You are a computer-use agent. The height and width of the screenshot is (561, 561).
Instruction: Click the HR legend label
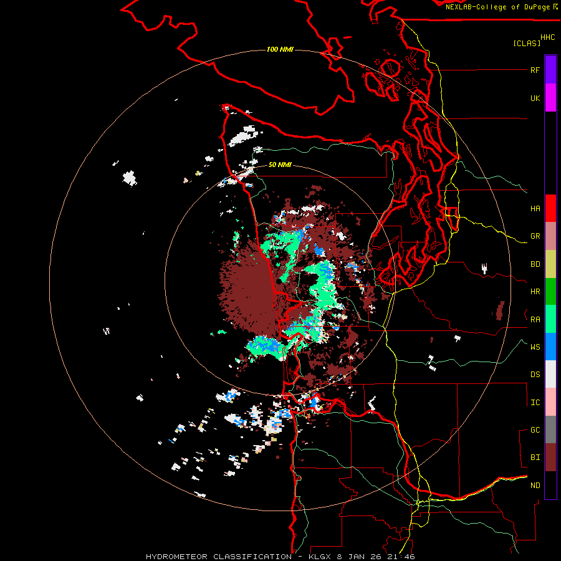pyautogui.click(x=535, y=292)
